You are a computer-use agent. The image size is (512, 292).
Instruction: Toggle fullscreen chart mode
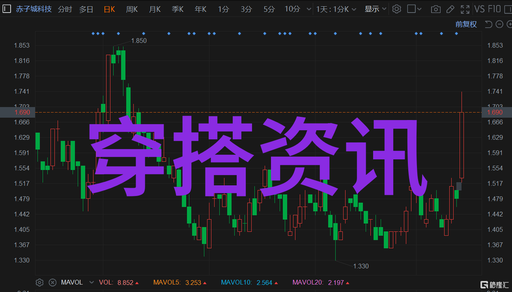tap(465, 9)
